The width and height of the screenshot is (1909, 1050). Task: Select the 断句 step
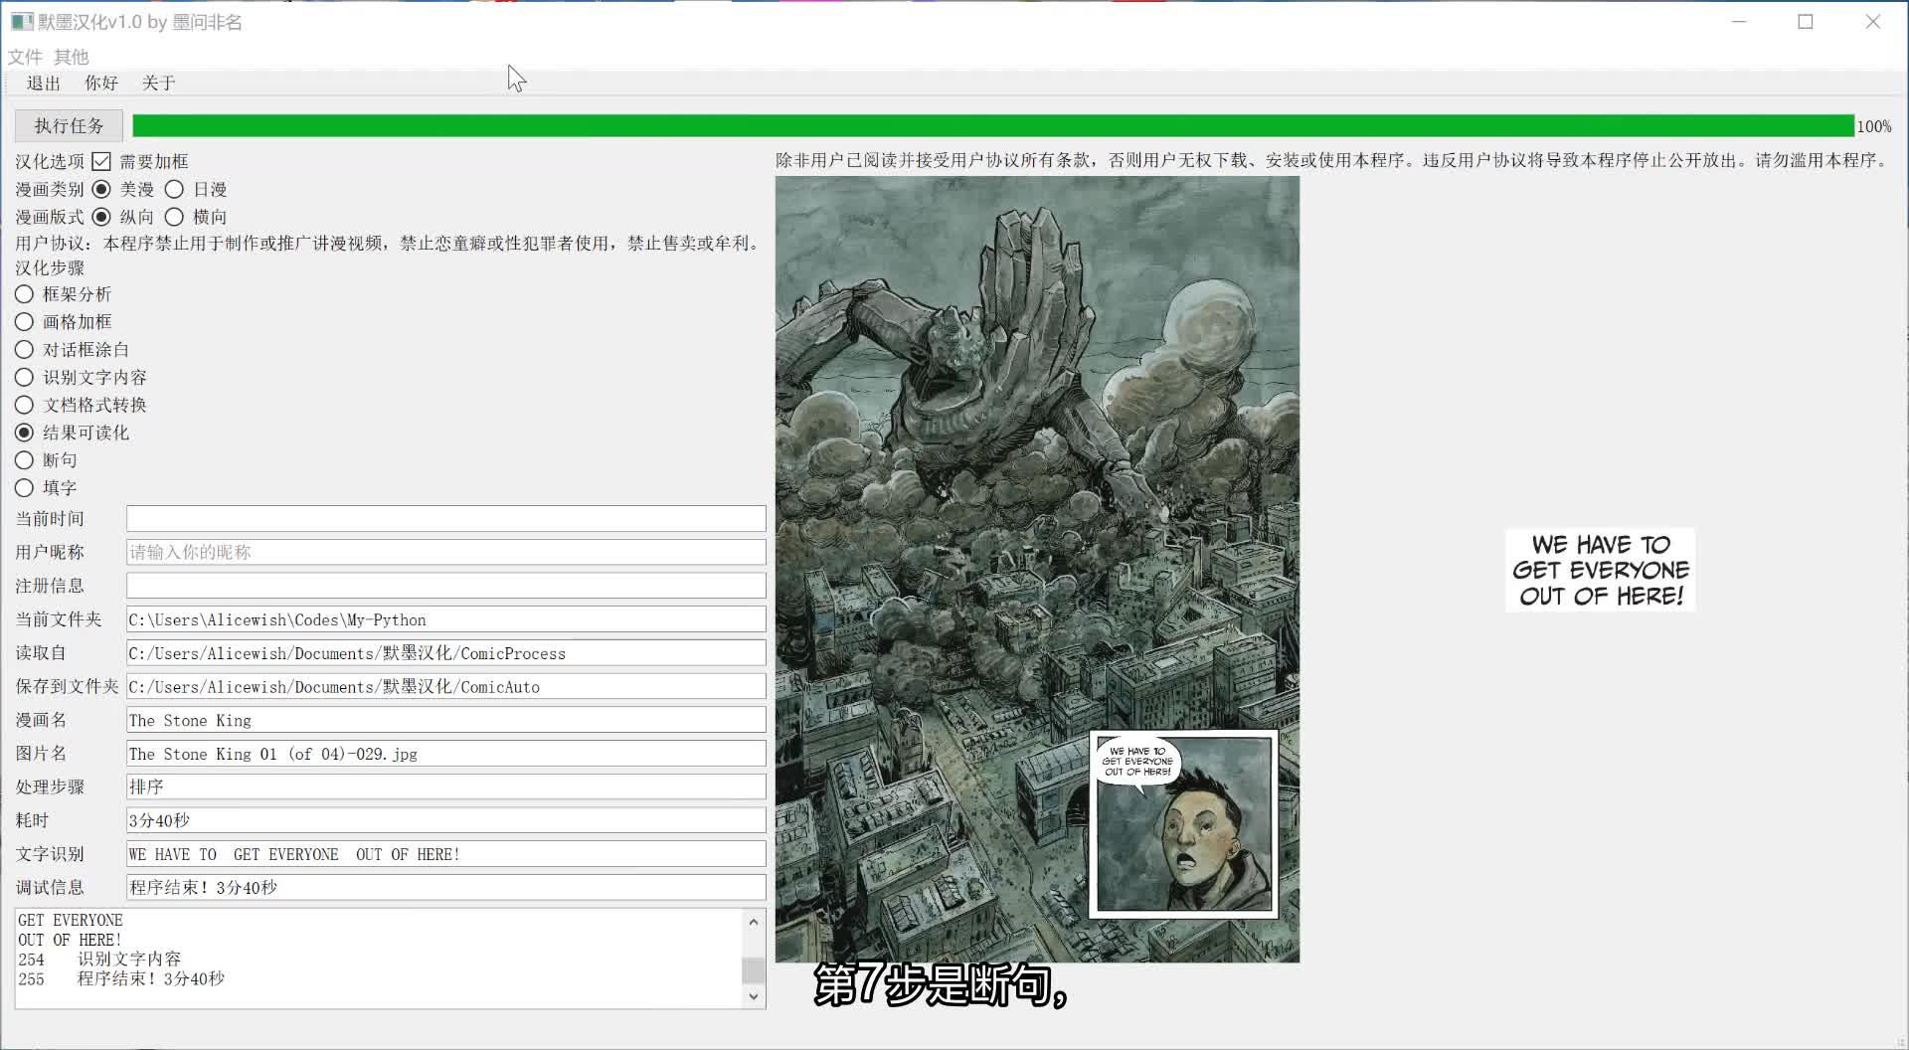[x=24, y=459]
